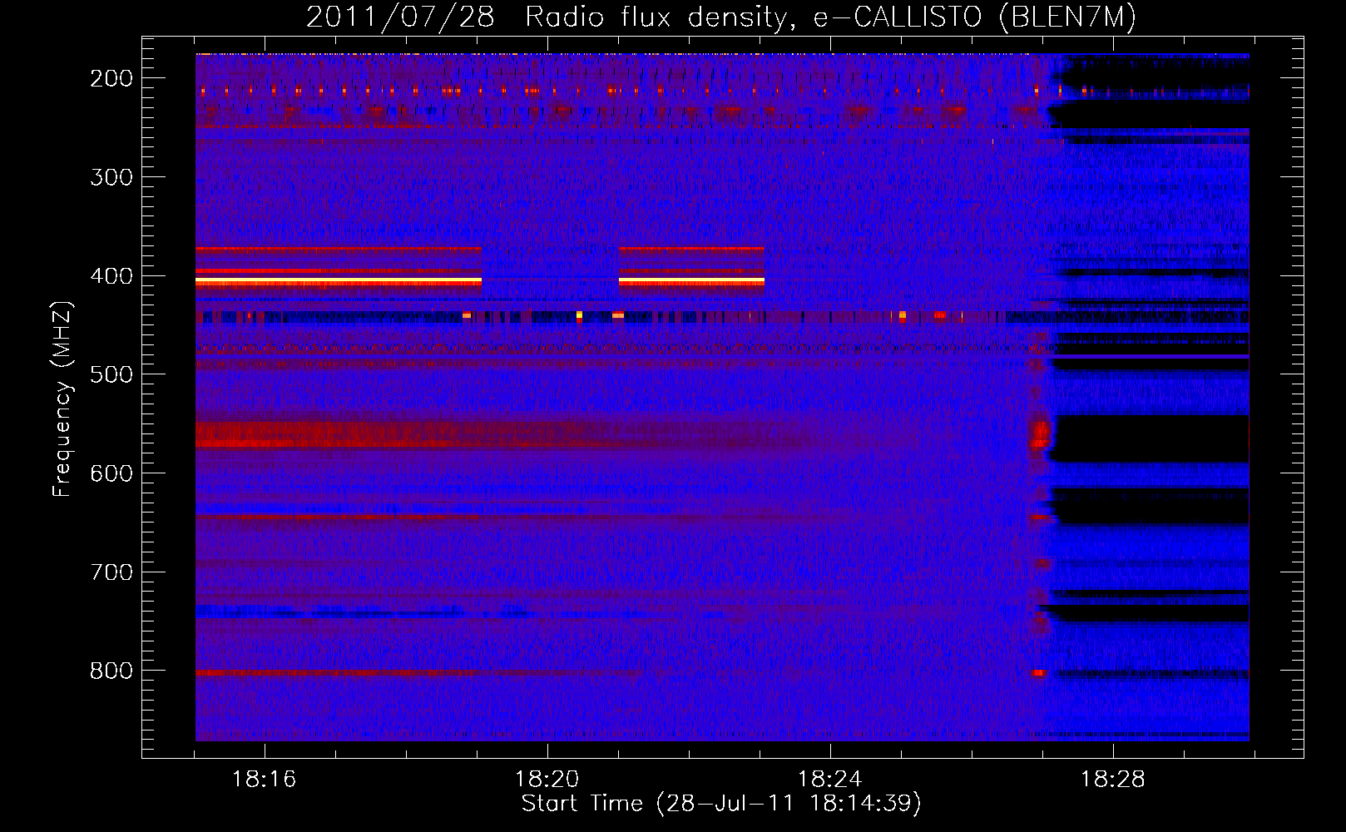
Task: Click the 800 frequency tick label
Action: 111,671
